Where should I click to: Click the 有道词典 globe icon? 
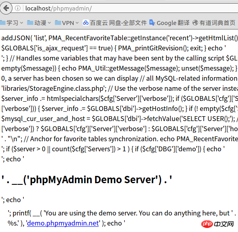coord(195,23)
